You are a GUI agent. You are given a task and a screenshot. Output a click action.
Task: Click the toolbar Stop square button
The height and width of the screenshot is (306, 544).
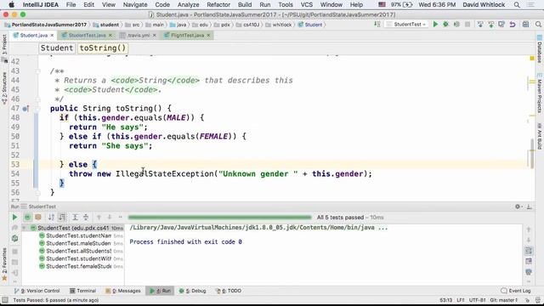click(467, 25)
